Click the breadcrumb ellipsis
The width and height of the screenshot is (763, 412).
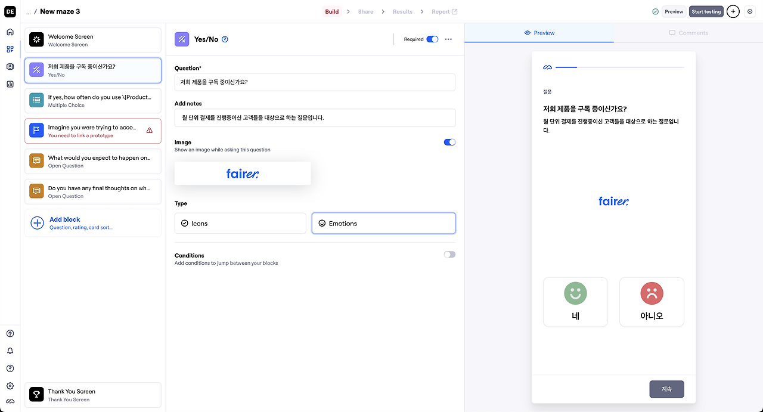28,11
